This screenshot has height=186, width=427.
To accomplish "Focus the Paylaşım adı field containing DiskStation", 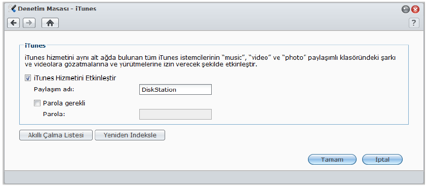I will coord(175,90).
